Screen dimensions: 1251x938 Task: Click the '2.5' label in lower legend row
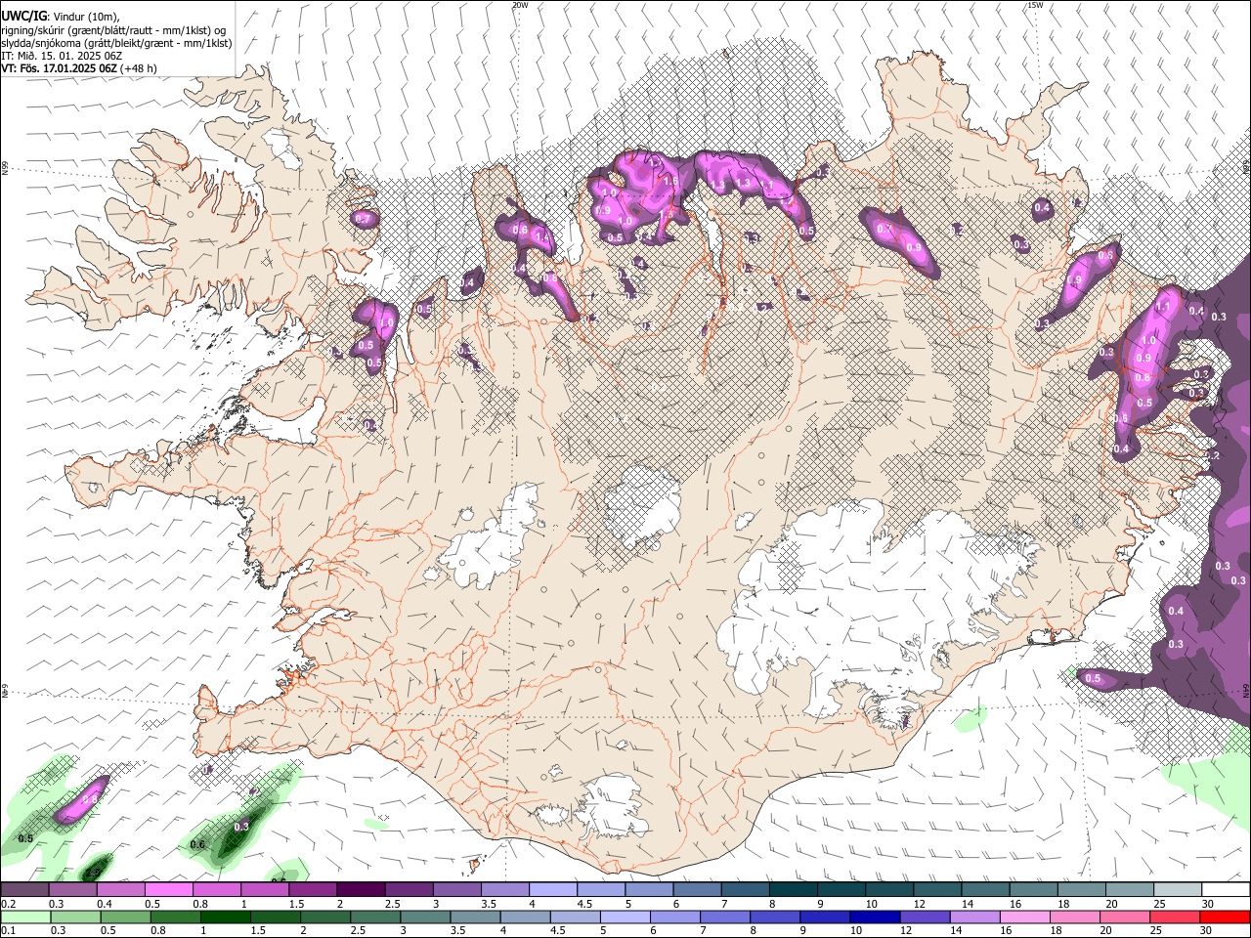tap(358, 931)
